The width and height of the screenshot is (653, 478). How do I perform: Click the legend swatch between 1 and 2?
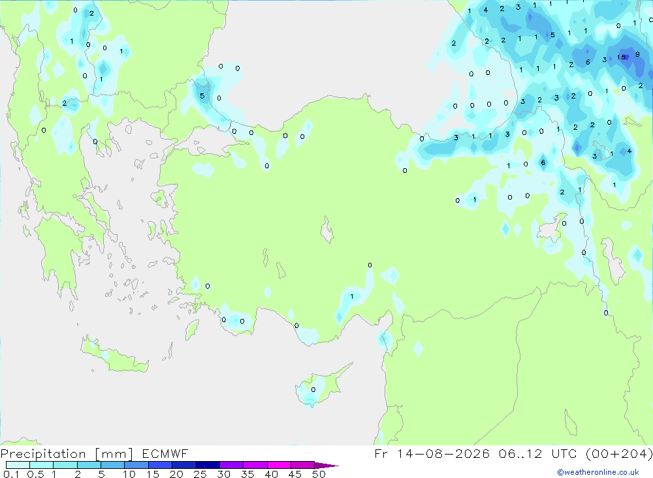[65, 465]
